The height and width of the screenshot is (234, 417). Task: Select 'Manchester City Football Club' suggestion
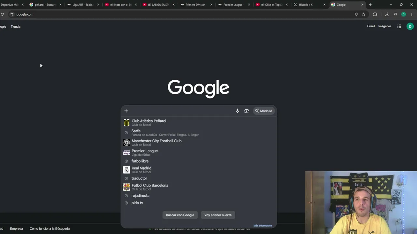tap(199, 143)
